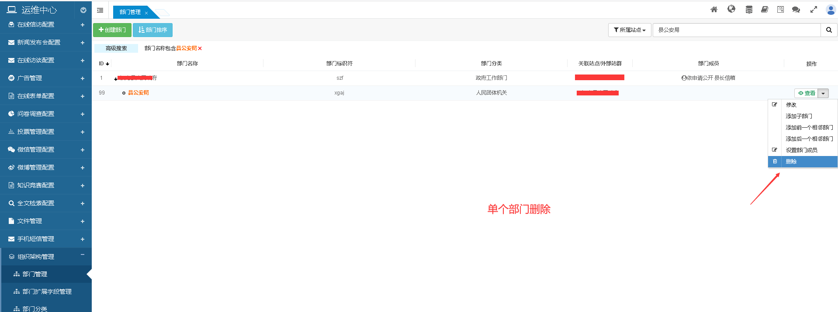Toggle the sidebar with the hamburger icon
The width and height of the screenshot is (838, 312).
pos(100,10)
